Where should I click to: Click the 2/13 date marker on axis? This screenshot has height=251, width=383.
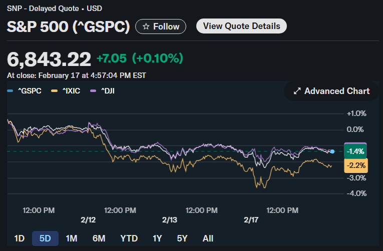pyautogui.click(x=170, y=220)
